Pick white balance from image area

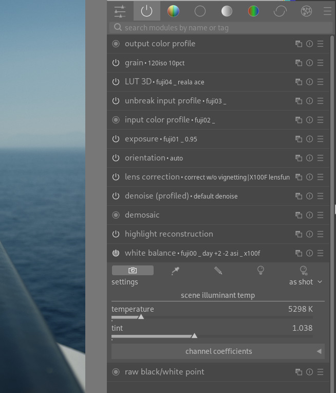(x=175, y=271)
